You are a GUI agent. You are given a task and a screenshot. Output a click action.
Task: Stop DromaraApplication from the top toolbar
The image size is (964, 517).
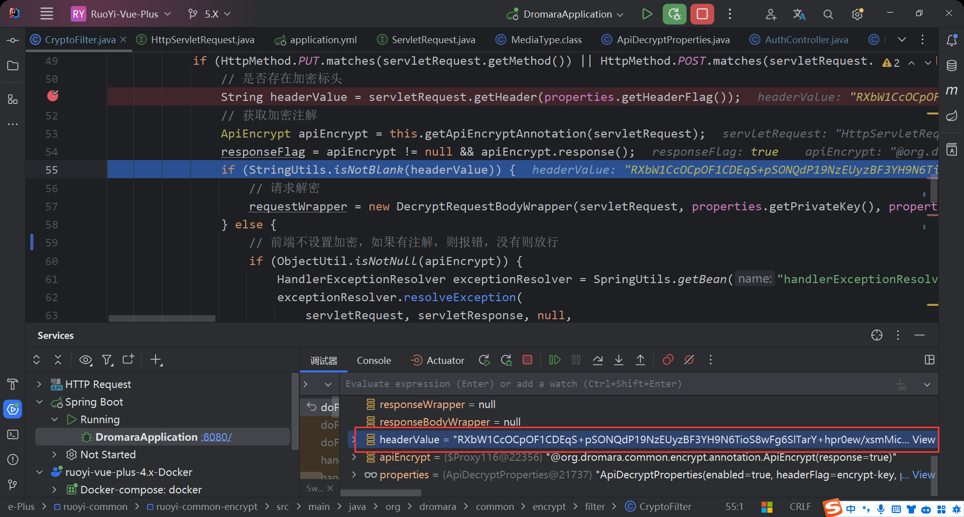(x=702, y=14)
